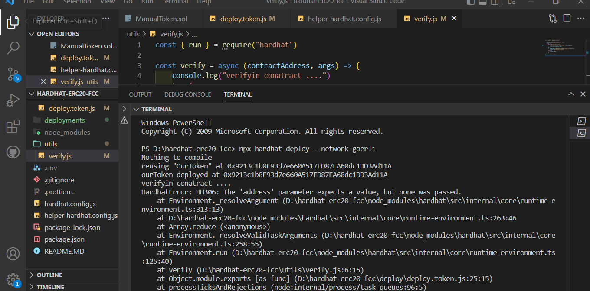Select the second PowerShell terminal instance icon

[582, 133]
